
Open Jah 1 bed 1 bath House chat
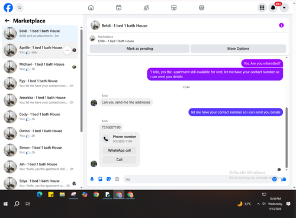pyautogui.click(x=40, y=166)
